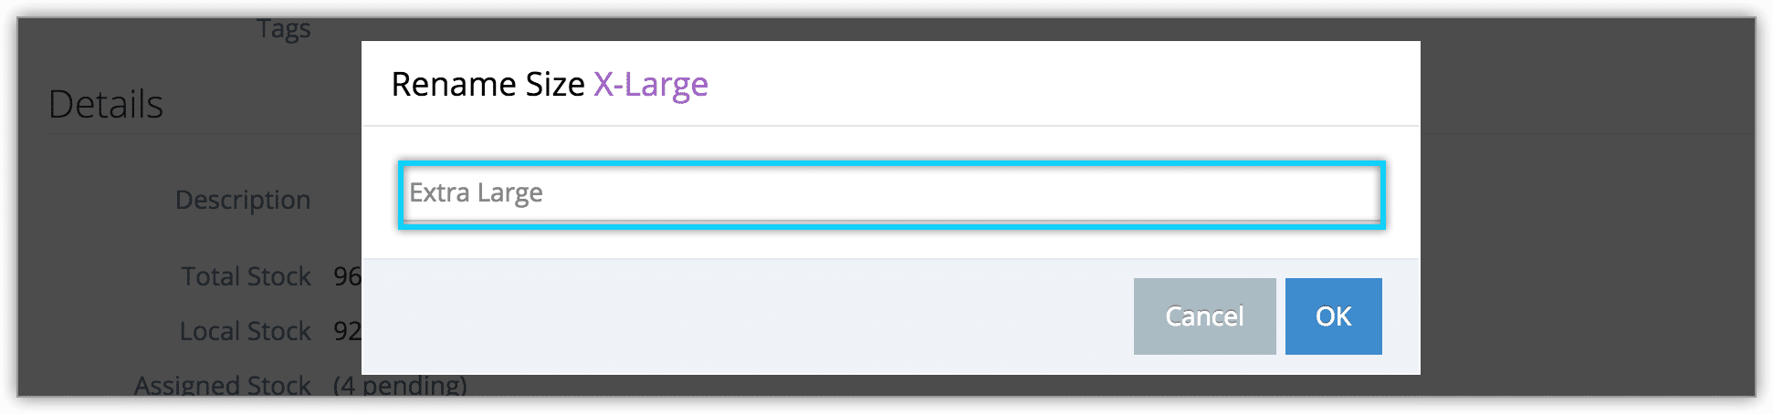This screenshot has width=1773, height=414.
Task: Click the white dialog body below the input
Action: [891, 243]
